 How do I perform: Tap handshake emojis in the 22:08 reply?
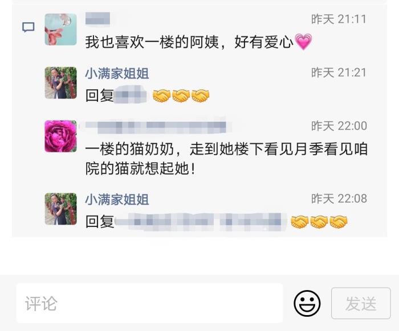point(319,222)
